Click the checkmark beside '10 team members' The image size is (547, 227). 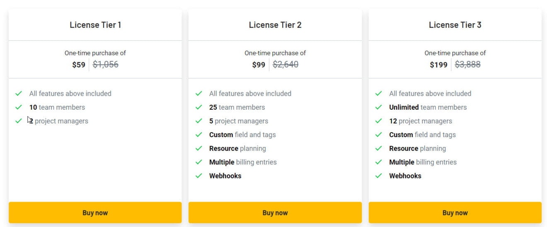[x=19, y=107]
